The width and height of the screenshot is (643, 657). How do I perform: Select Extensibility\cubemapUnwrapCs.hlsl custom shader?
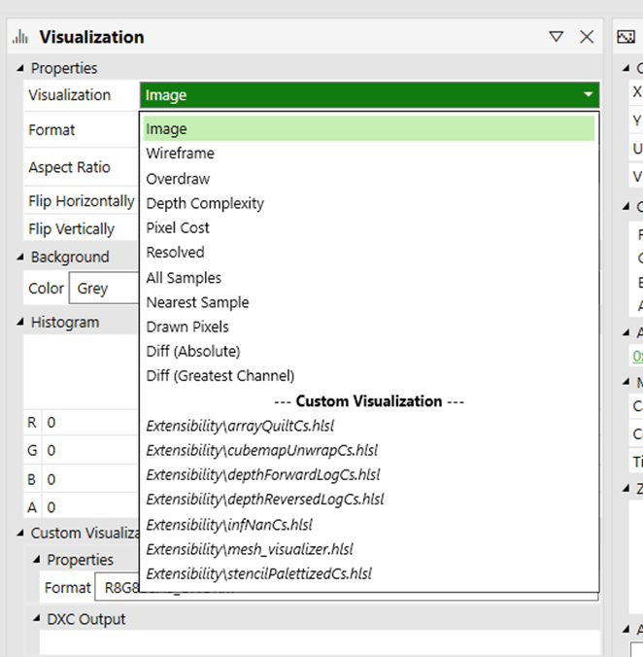point(369,450)
